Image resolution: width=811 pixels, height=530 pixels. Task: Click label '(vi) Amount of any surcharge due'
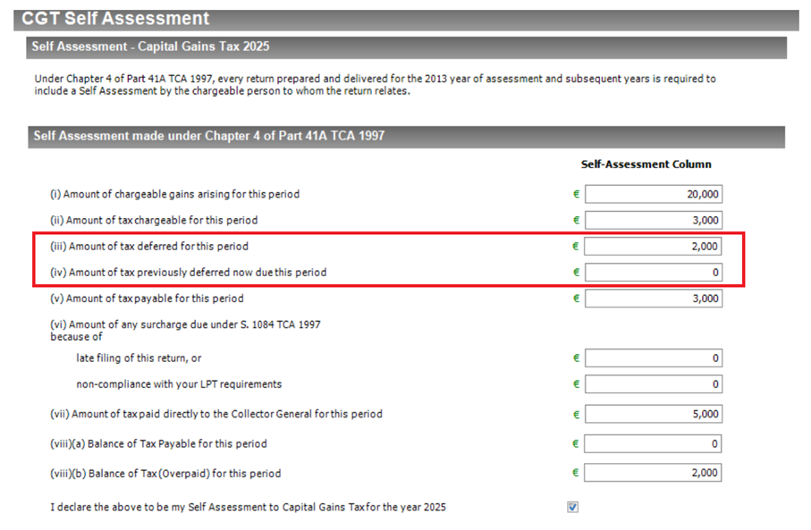[185, 331]
